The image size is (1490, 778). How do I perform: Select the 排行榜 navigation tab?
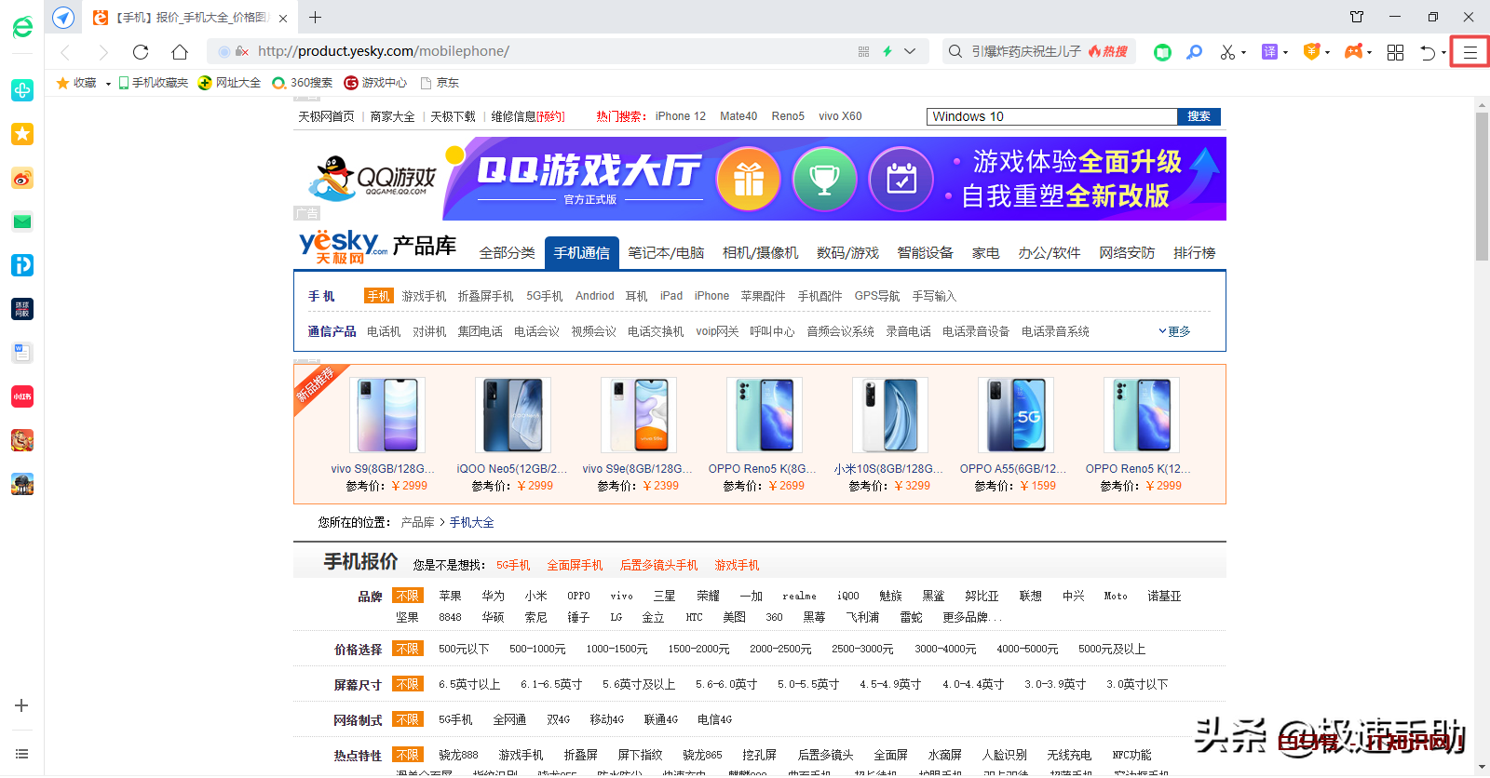click(1194, 253)
